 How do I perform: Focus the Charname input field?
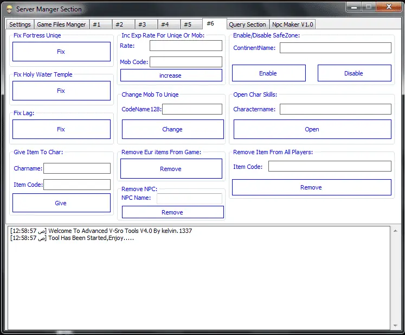pos(77,168)
